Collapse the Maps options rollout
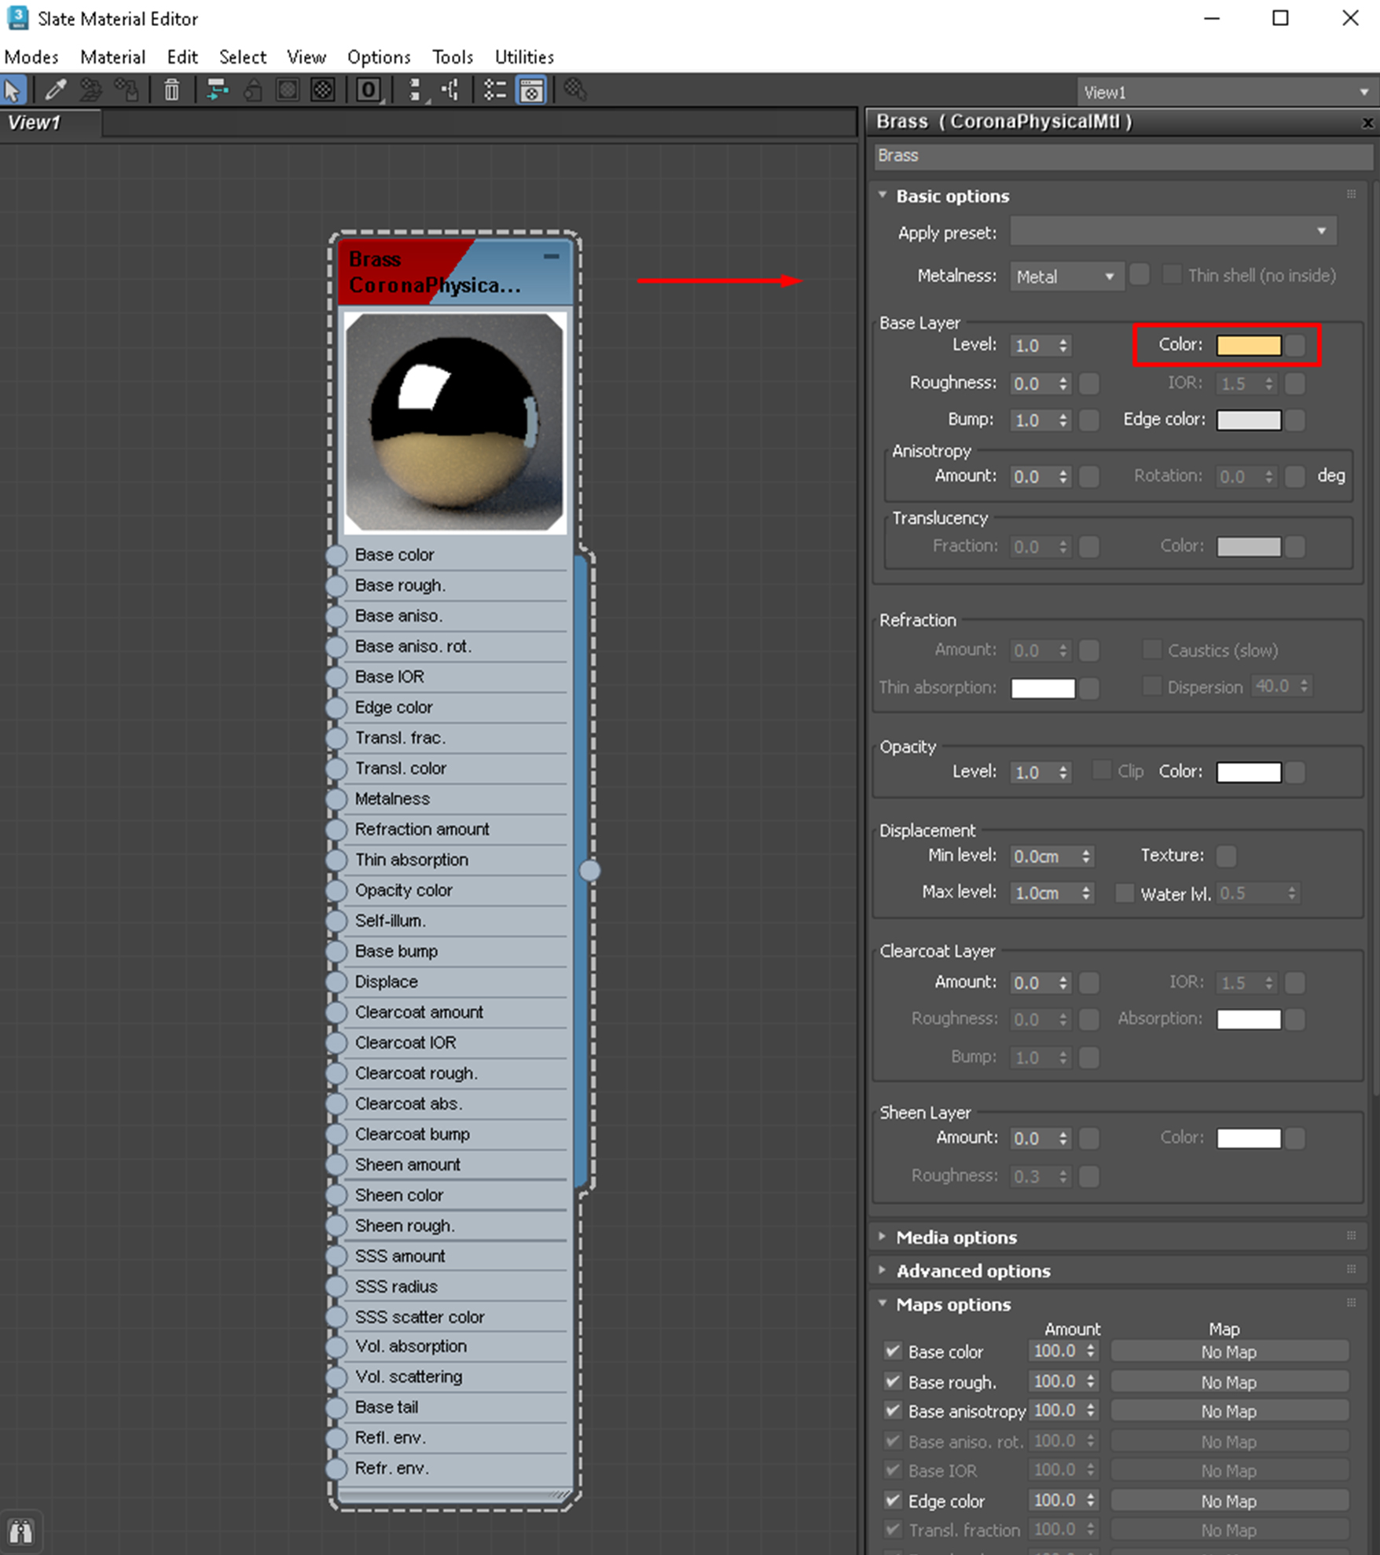 click(x=953, y=1304)
